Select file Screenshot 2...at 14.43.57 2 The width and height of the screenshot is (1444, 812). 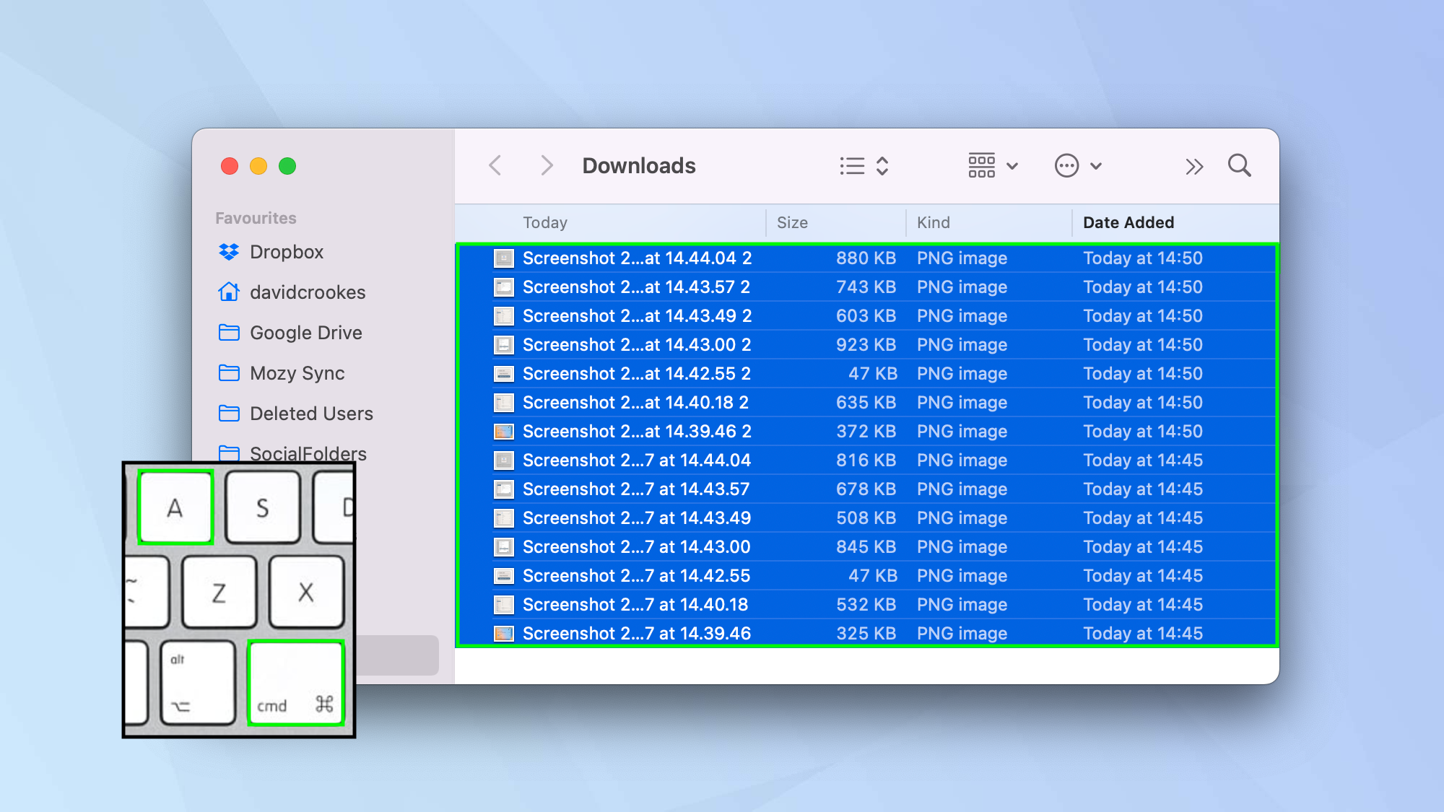pyautogui.click(x=867, y=287)
